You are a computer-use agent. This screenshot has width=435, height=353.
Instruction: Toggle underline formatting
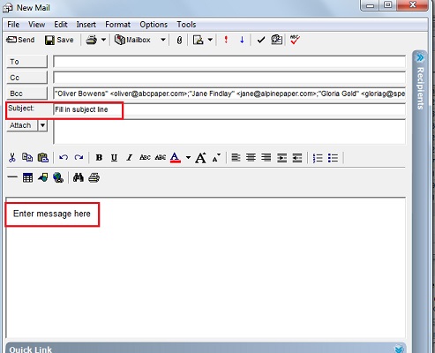[114, 158]
